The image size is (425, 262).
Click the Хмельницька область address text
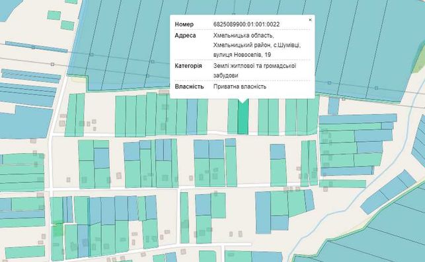pos(243,36)
